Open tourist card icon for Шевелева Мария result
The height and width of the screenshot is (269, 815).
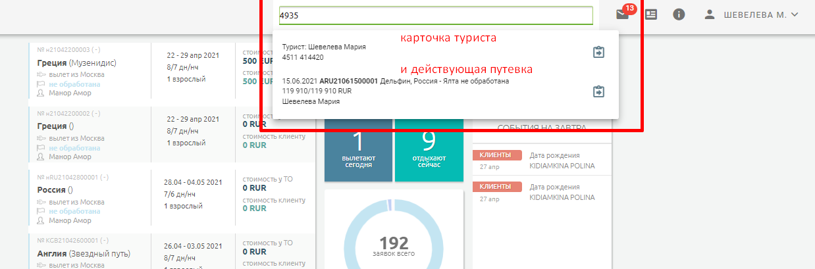pos(598,52)
